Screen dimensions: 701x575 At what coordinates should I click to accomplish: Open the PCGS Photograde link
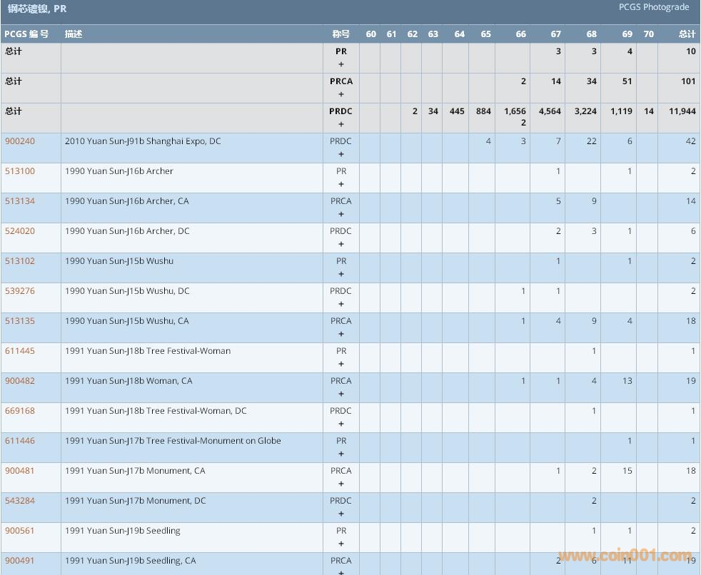point(653,7)
